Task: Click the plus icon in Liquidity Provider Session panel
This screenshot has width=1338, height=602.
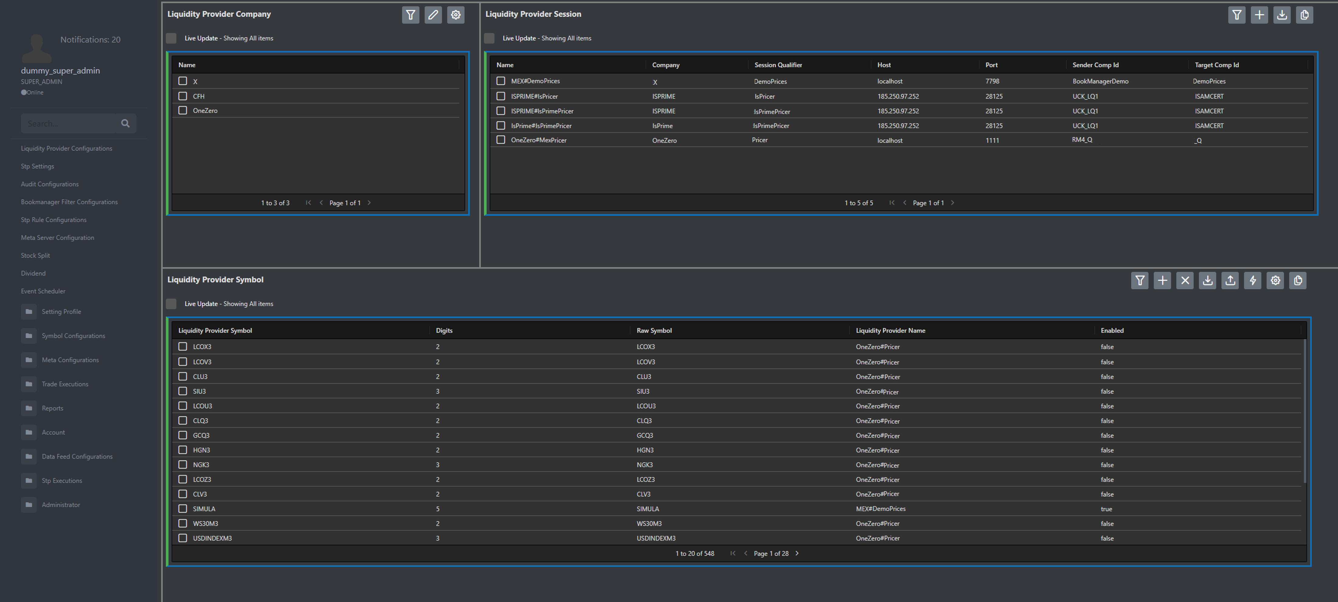Action: pyautogui.click(x=1259, y=15)
